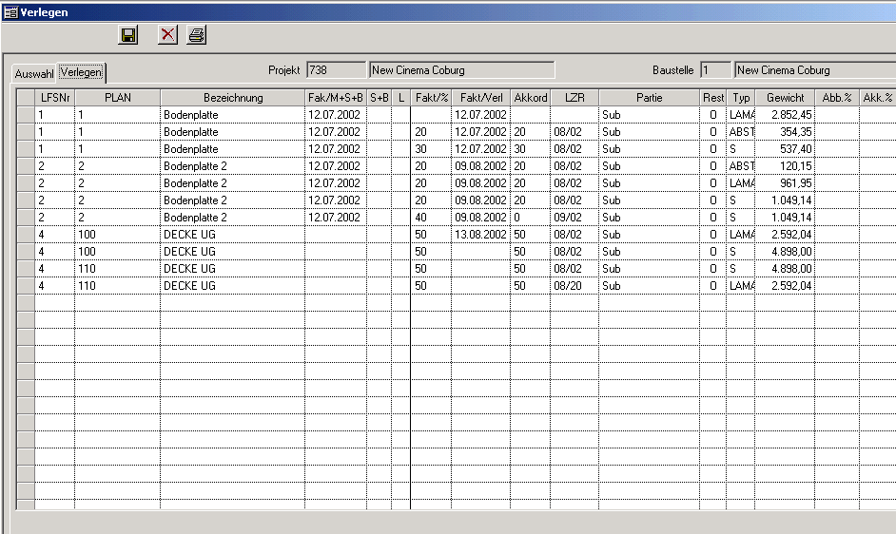Click the Save floppy disk icon
This screenshot has width=896, height=534.
click(128, 35)
